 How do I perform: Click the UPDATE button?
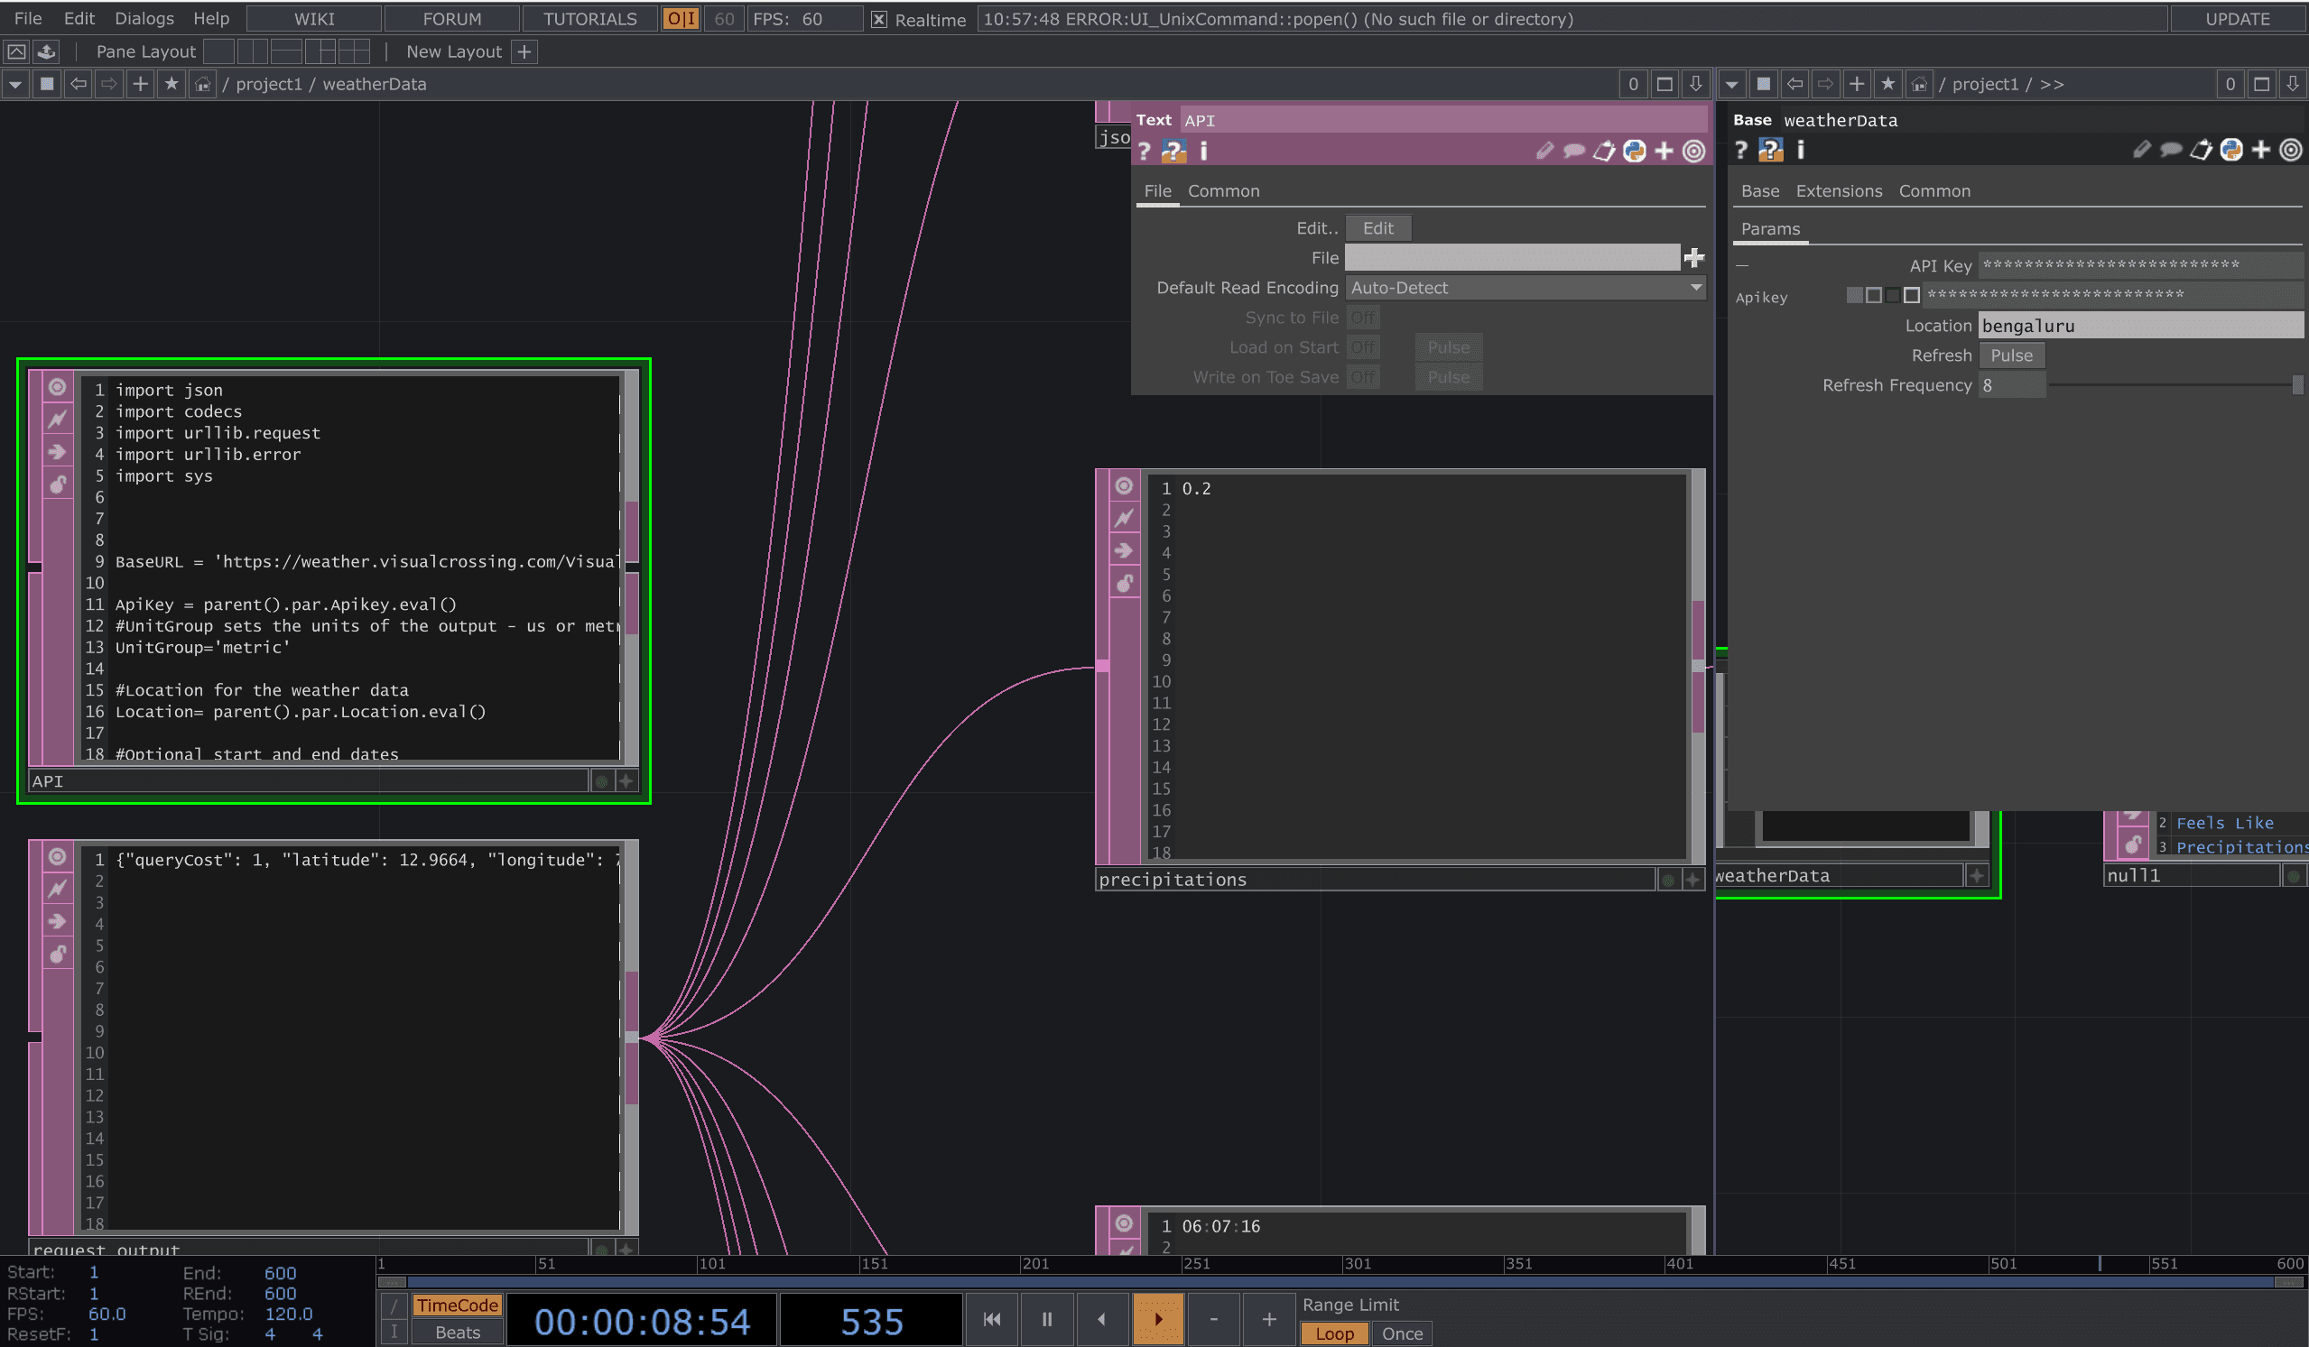point(2238,19)
